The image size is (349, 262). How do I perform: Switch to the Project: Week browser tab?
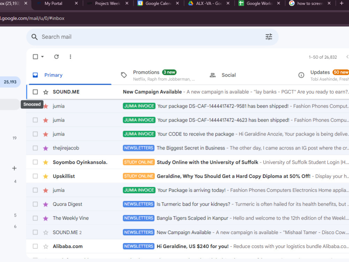click(108, 3)
